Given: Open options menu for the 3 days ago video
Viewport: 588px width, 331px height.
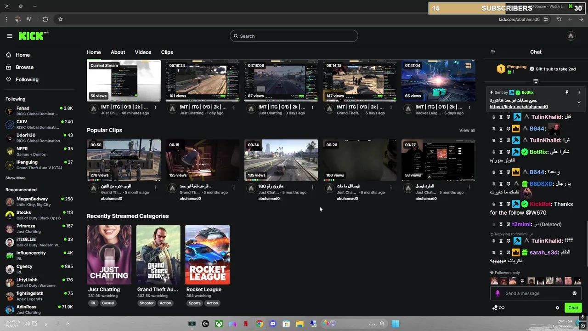Looking at the screenshot, I should coord(312,108).
